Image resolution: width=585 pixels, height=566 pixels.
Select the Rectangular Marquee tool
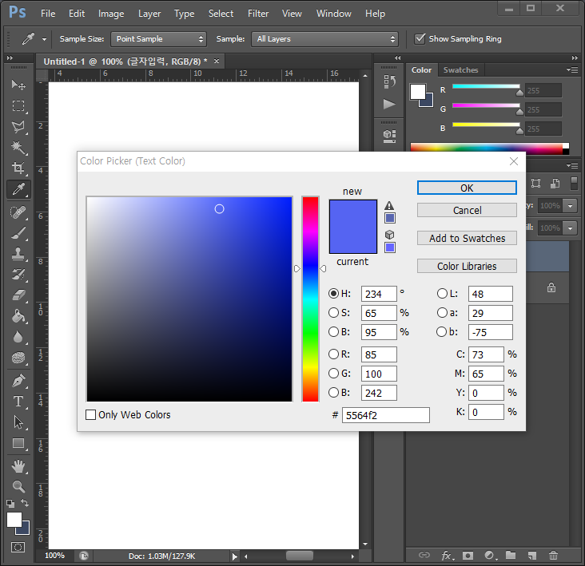[x=18, y=106]
